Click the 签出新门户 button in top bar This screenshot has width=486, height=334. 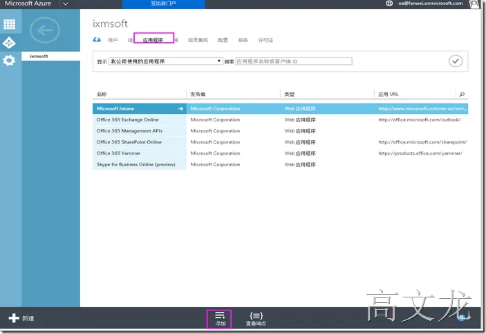(163, 3)
